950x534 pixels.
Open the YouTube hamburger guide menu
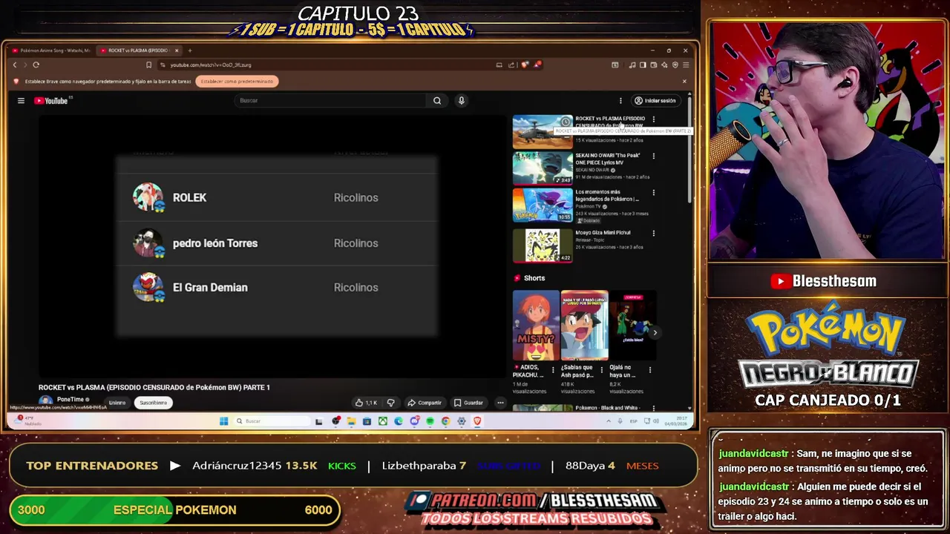pyautogui.click(x=21, y=101)
